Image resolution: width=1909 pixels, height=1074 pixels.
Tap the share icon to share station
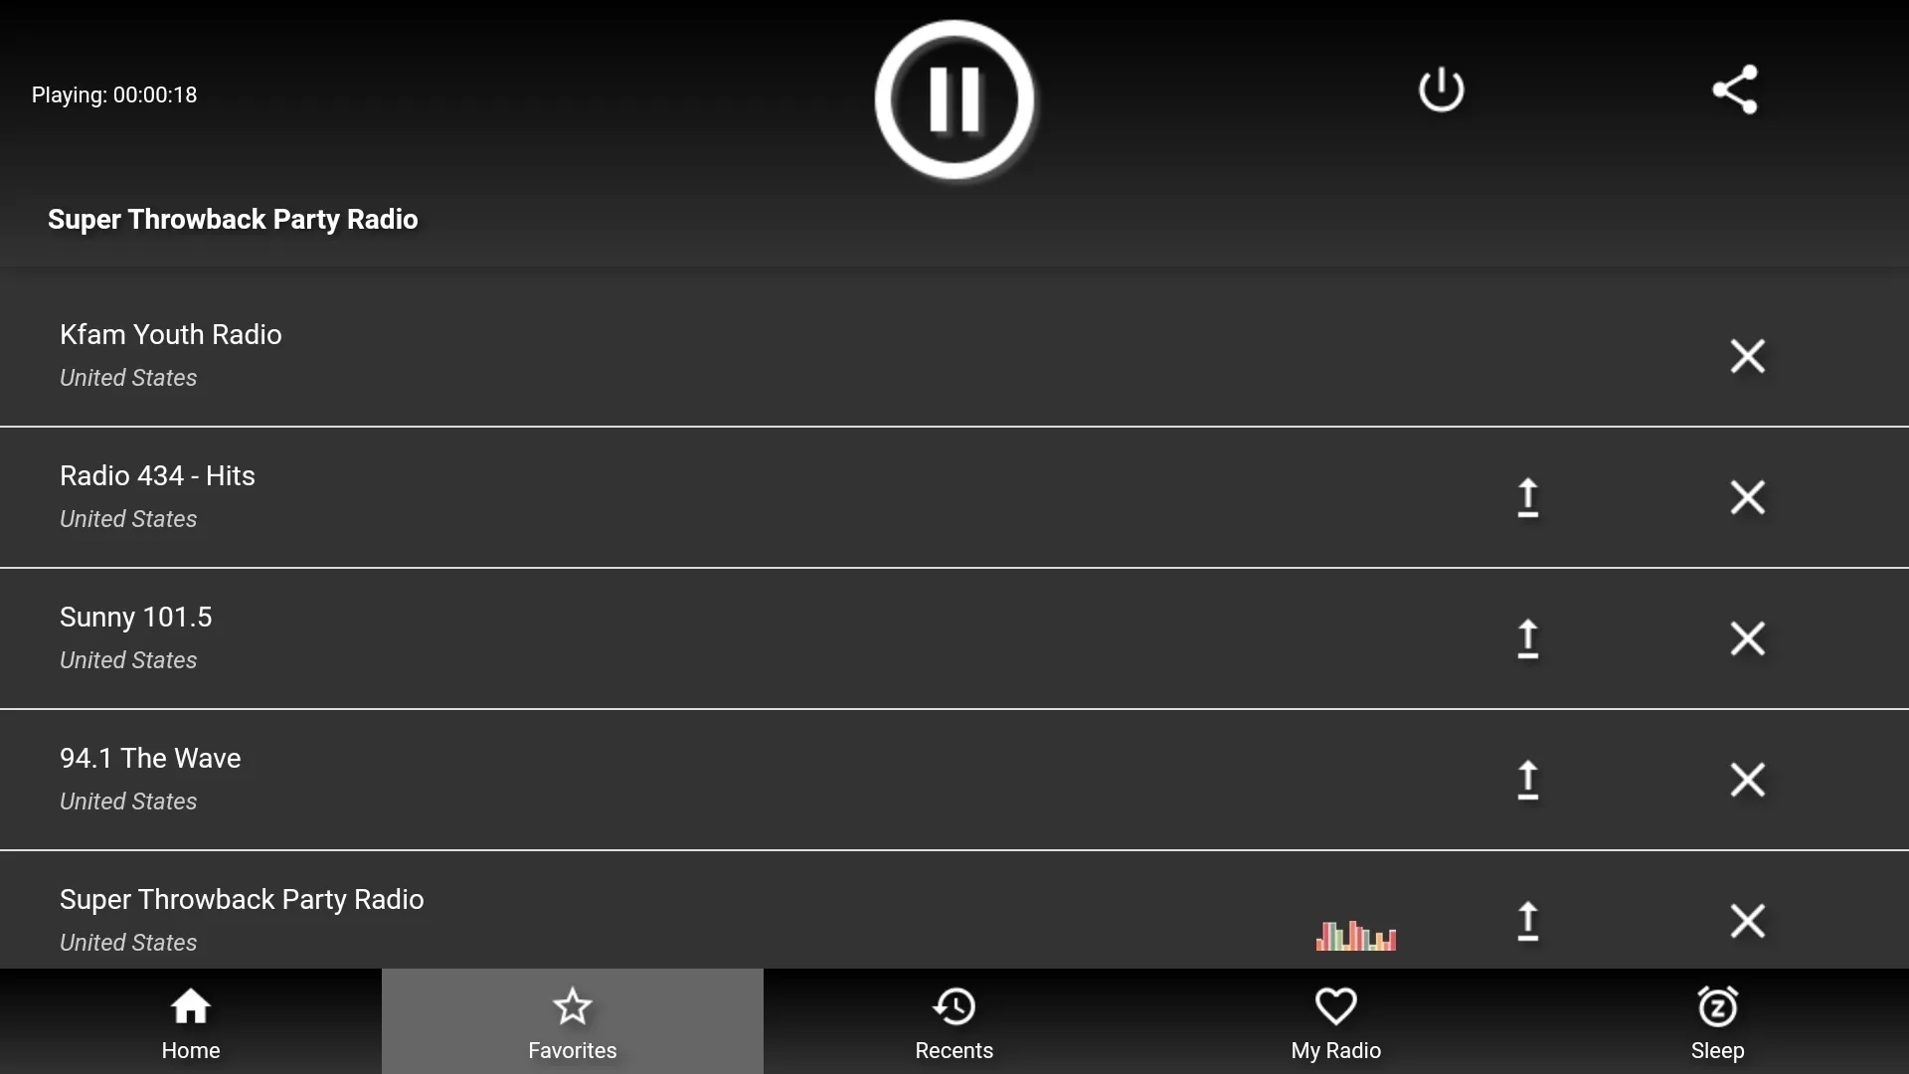[x=1733, y=89]
